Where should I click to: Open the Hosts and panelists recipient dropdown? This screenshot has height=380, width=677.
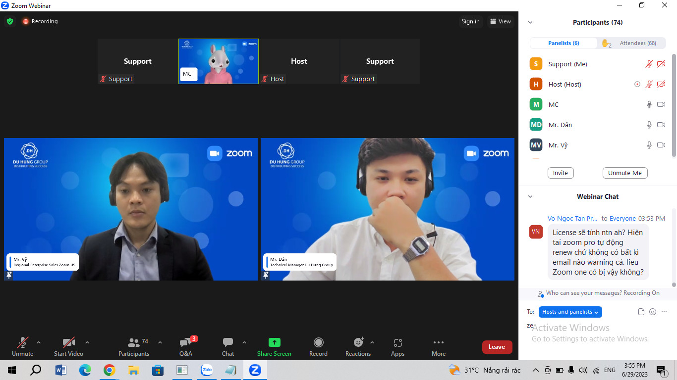pos(570,312)
